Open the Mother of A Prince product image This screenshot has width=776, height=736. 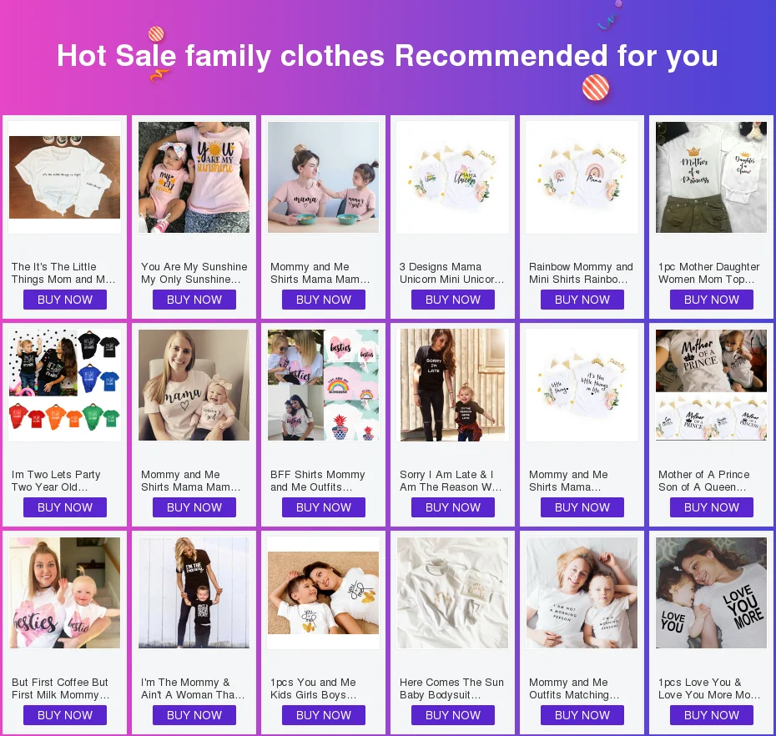(711, 385)
